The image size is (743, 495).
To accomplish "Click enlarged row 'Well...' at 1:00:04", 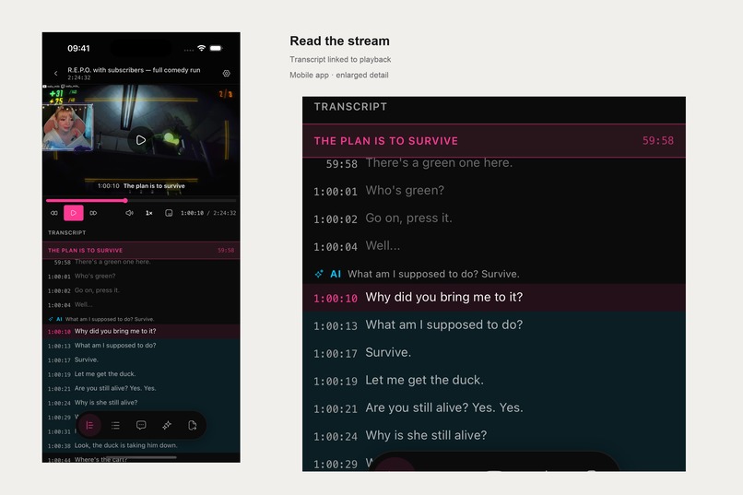I will pos(494,246).
